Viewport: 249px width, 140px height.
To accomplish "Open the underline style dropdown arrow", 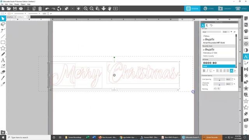I will (214, 71).
